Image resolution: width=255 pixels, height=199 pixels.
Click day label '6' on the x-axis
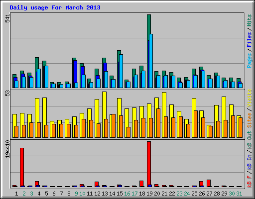click(x=54, y=194)
